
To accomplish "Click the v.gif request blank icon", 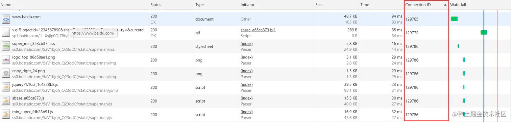I will click(6, 33).
